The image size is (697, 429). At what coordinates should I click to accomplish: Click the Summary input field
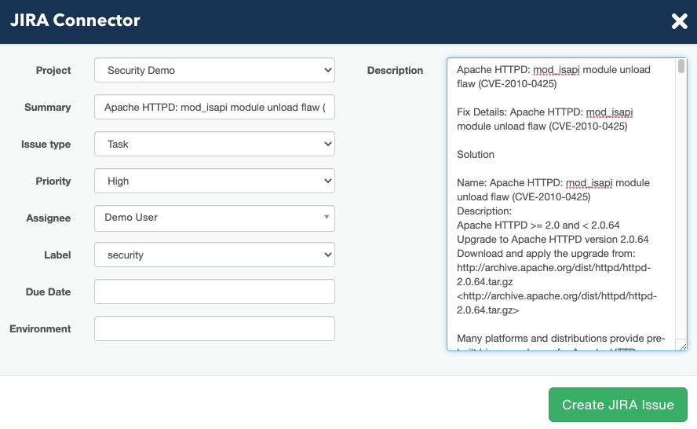click(x=214, y=107)
